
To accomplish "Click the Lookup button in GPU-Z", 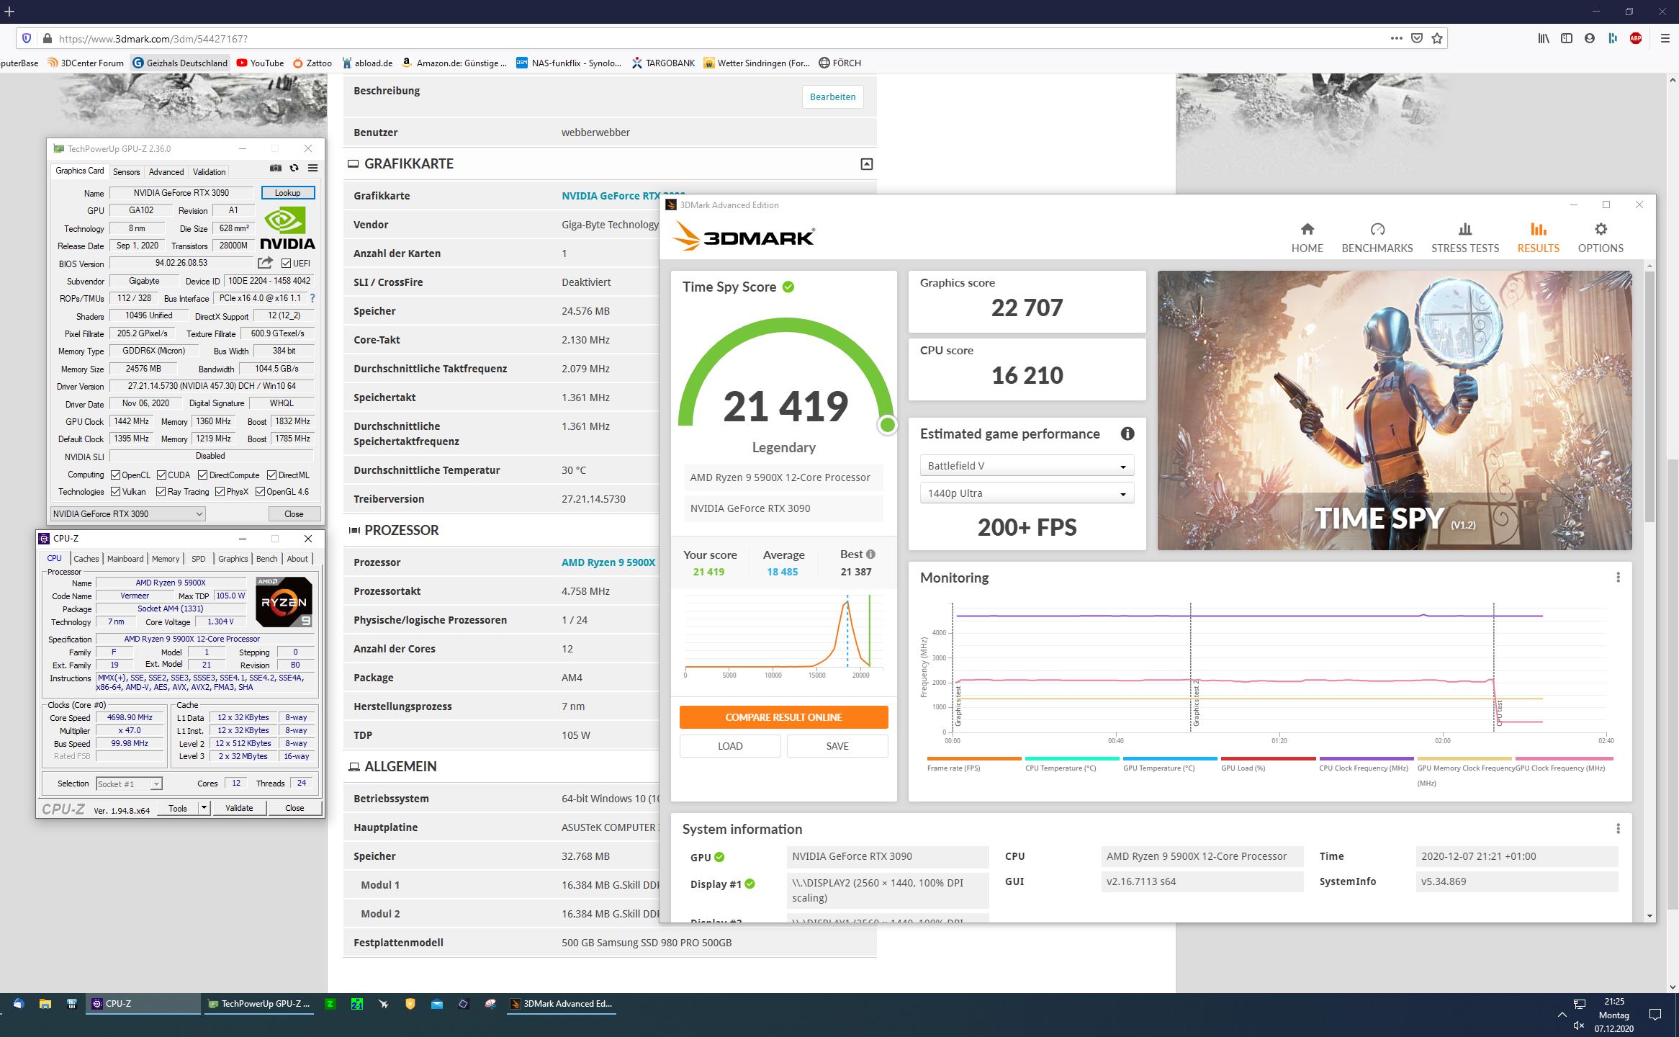I will [287, 193].
